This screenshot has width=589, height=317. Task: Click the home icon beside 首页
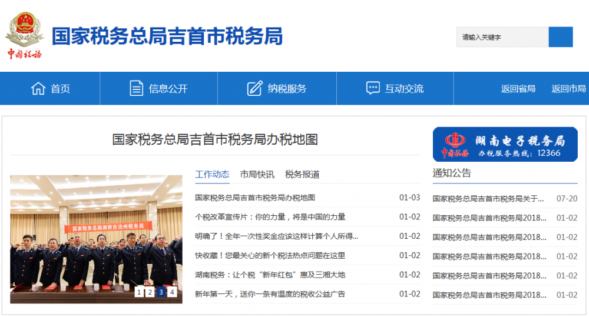click(38, 89)
